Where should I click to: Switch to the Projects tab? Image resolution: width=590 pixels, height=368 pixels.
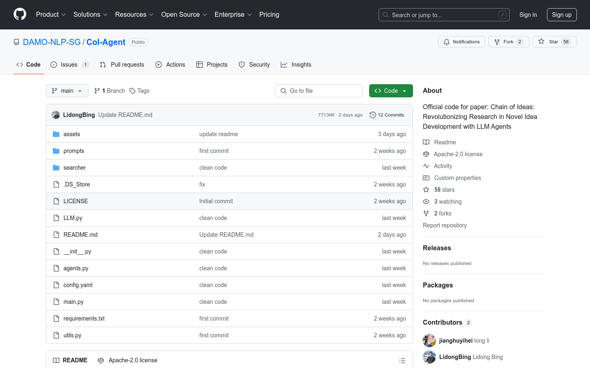click(x=211, y=65)
